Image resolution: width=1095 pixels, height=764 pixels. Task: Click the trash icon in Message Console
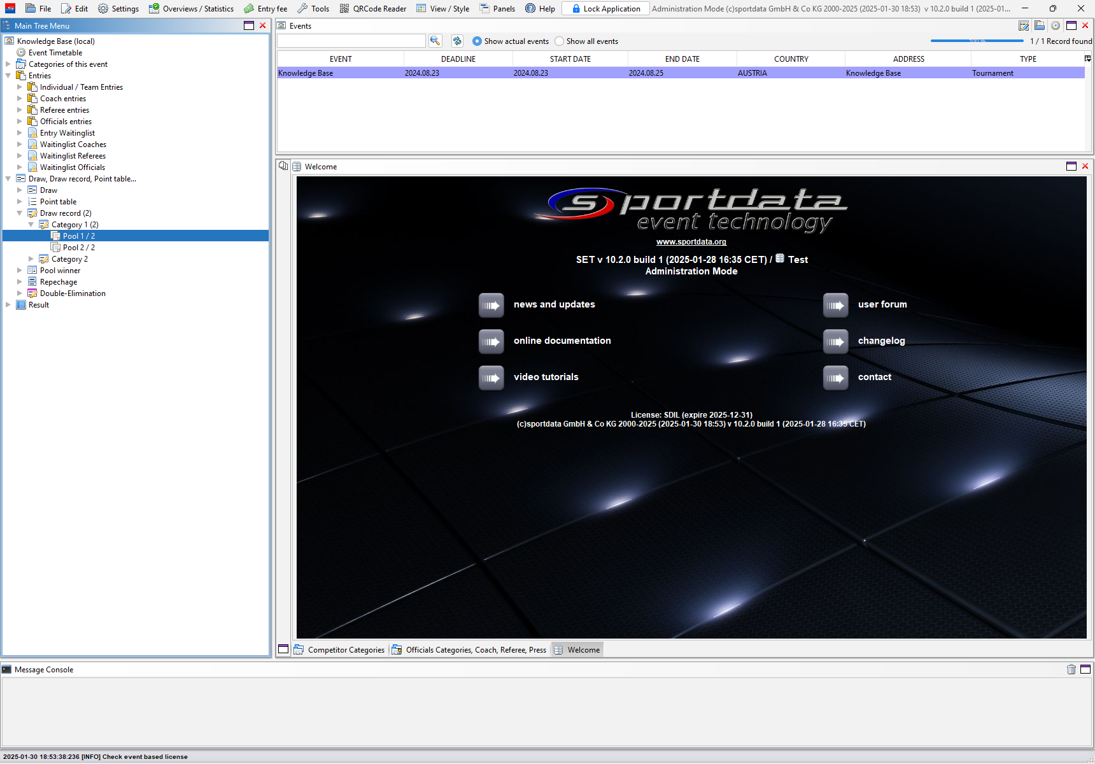tap(1071, 669)
